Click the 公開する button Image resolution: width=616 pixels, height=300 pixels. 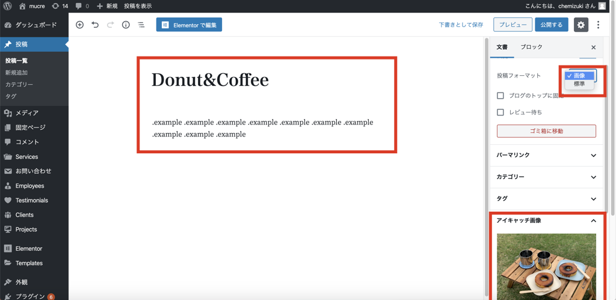pos(551,25)
